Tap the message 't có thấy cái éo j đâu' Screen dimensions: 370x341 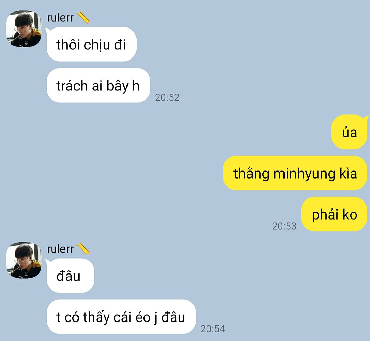tap(121, 317)
